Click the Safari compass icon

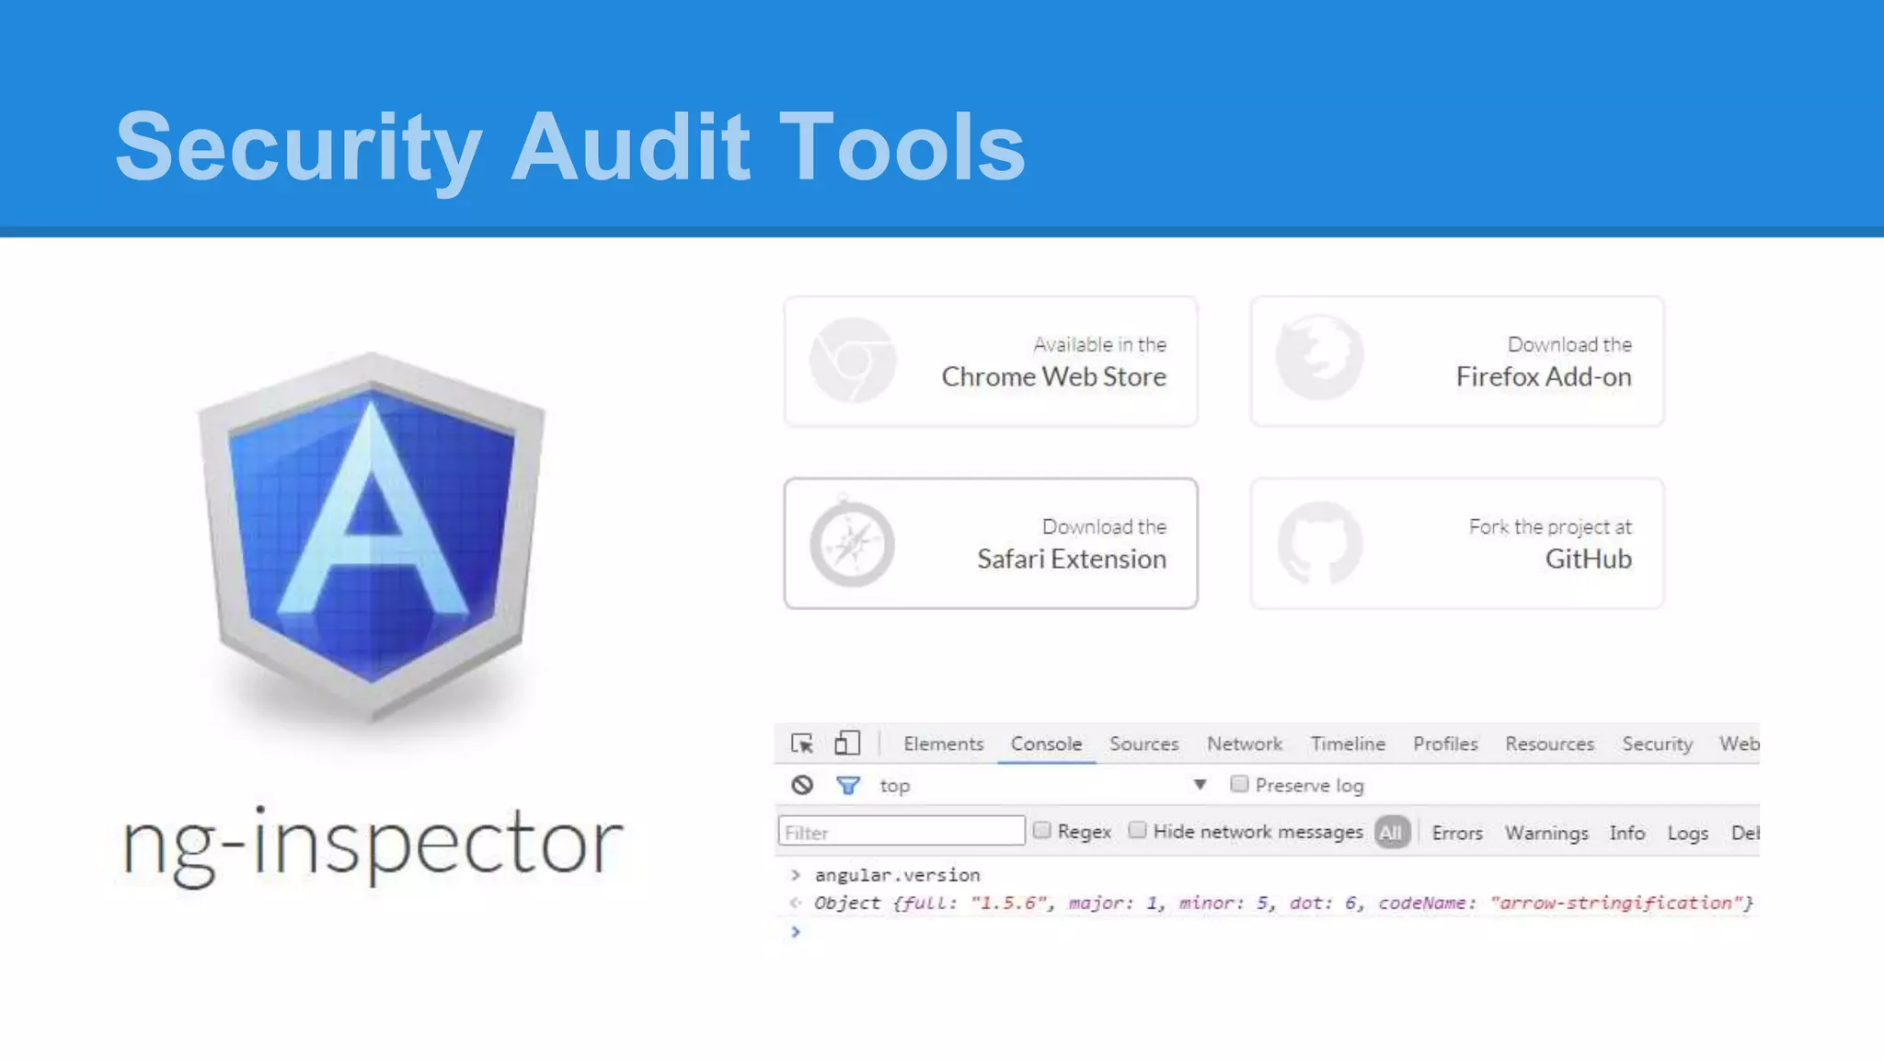coord(853,542)
